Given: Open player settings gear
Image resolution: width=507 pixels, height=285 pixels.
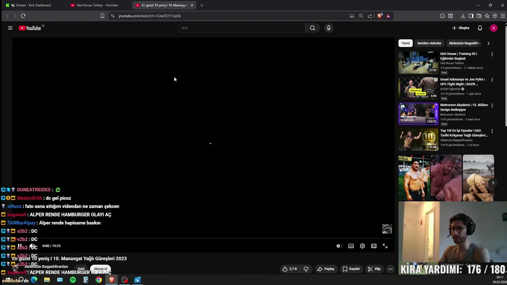Looking at the screenshot, I should point(362,246).
